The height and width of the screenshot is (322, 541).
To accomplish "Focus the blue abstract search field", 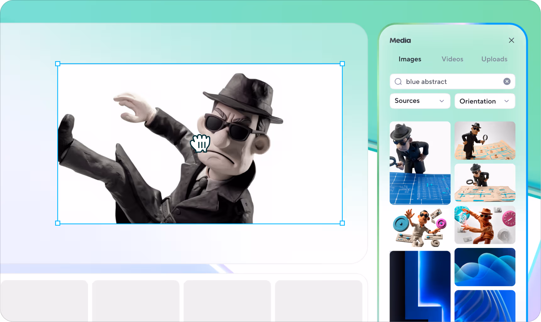I will (x=452, y=82).
